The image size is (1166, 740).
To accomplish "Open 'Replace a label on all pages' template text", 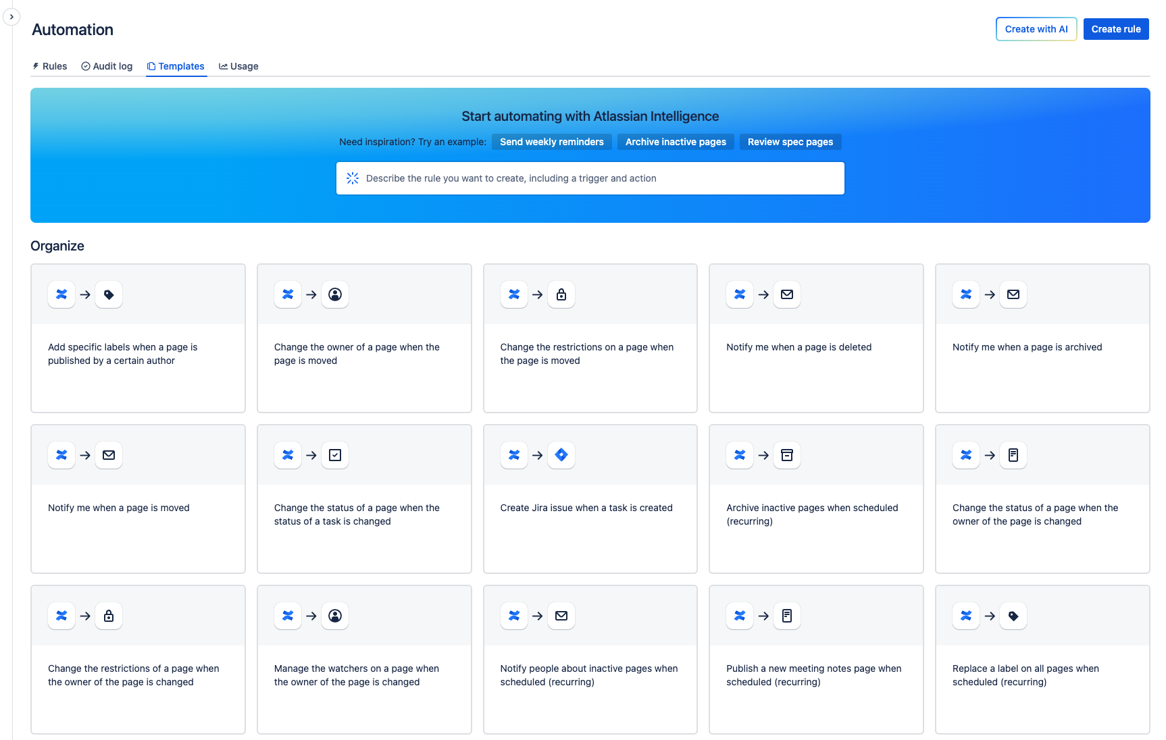I will (1025, 675).
